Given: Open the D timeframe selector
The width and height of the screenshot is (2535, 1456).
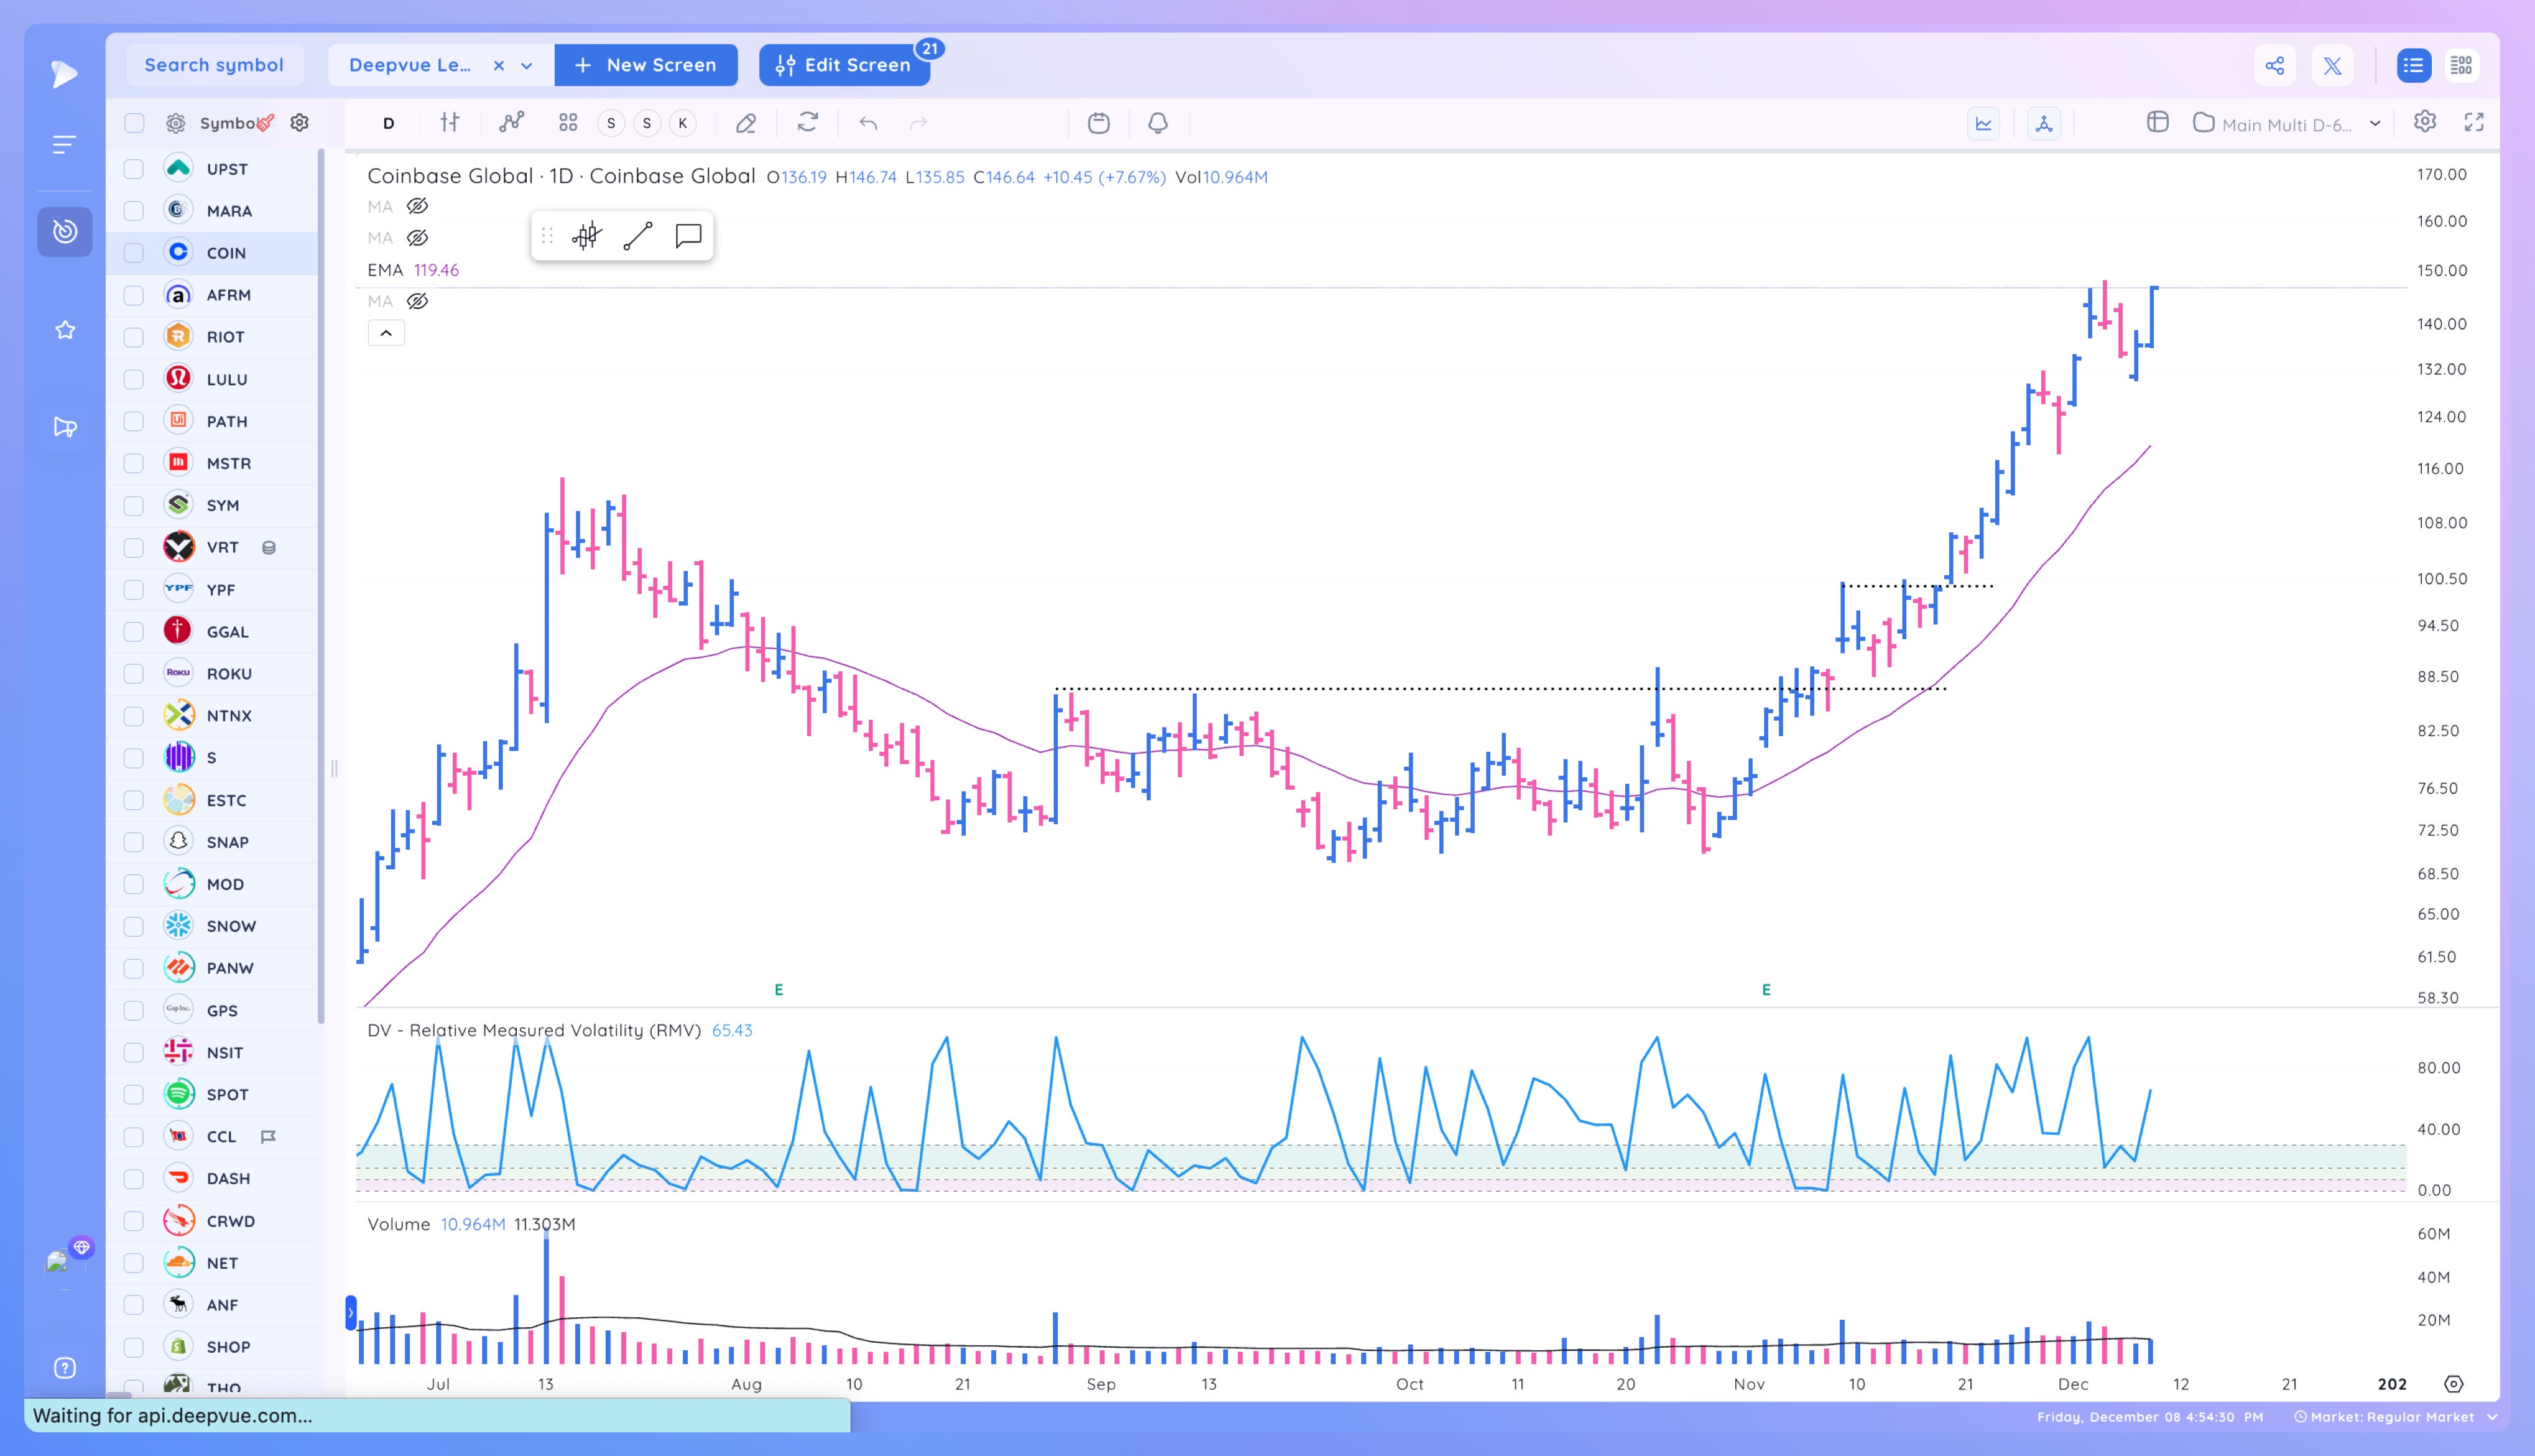Looking at the screenshot, I should tap(388, 123).
